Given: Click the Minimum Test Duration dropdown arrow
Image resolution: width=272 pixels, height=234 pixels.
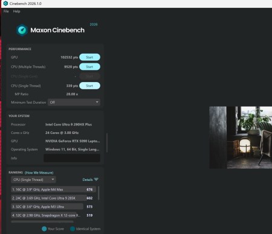Looking at the screenshot, I should tap(97, 102).
